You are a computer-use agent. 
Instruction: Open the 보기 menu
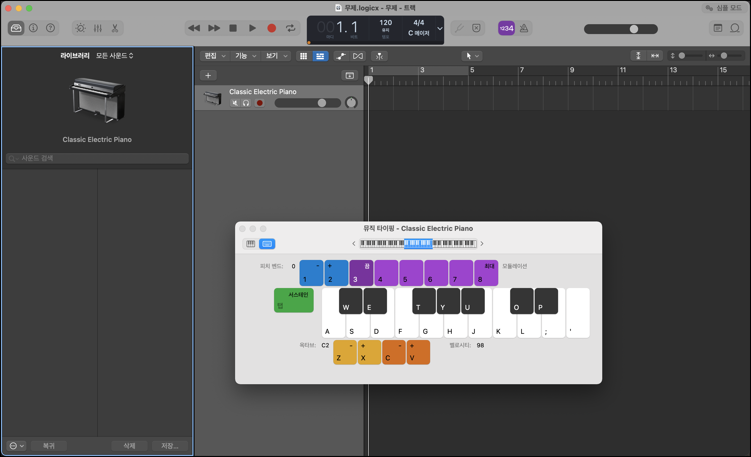click(276, 56)
